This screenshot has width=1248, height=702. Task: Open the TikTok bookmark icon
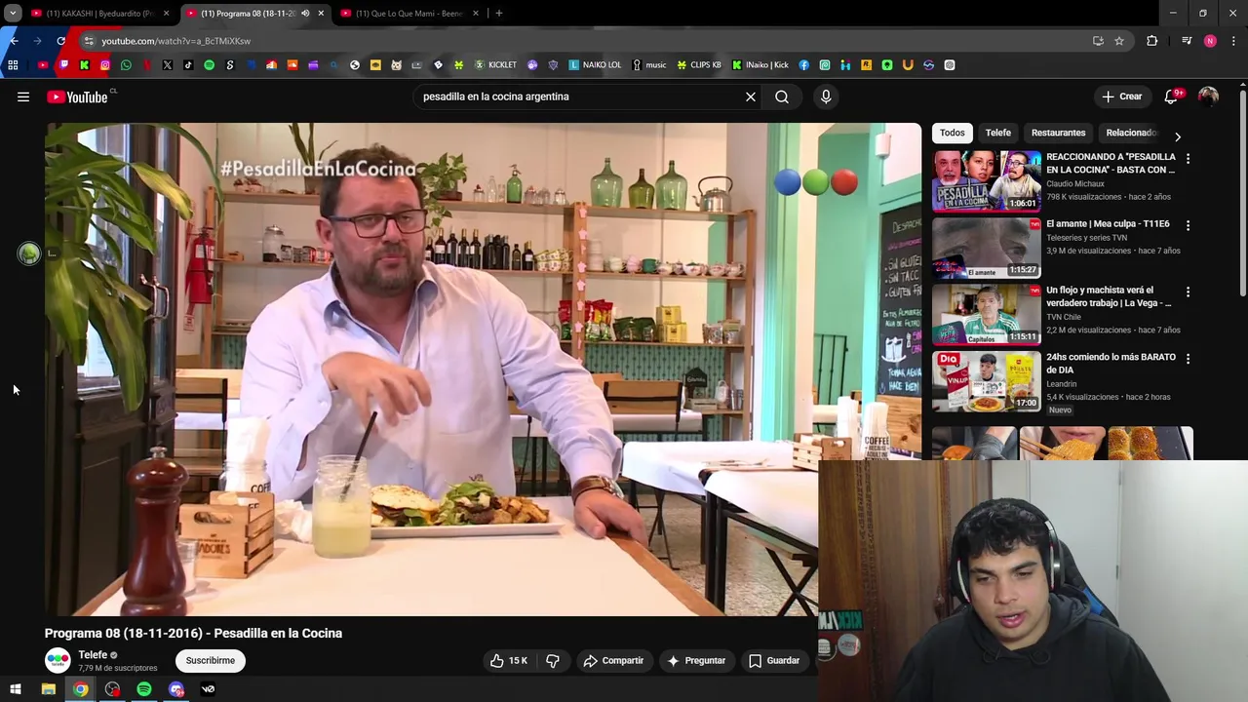click(x=188, y=65)
